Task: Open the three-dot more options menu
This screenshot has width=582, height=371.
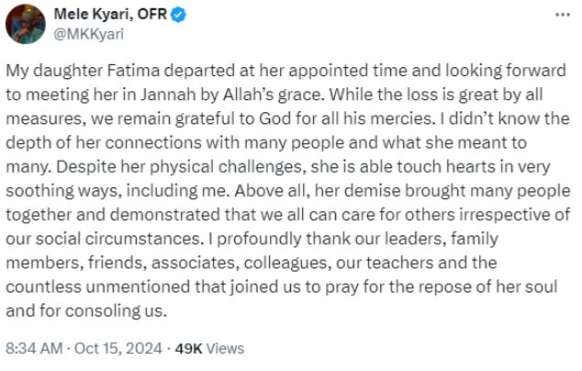Action: (563, 15)
